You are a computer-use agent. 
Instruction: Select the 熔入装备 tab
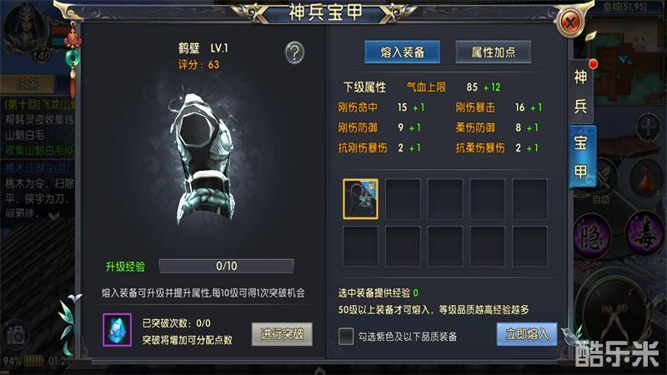point(402,52)
